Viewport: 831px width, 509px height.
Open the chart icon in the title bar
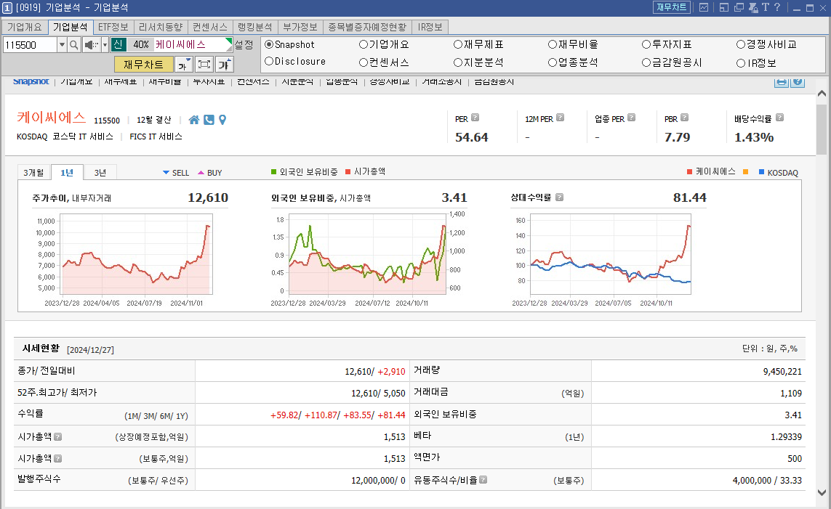pyautogui.click(x=704, y=8)
